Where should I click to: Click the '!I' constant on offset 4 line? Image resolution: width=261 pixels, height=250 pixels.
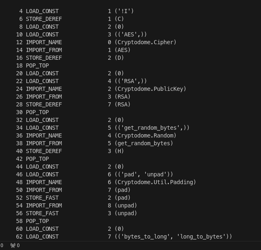[x=124, y=11]
